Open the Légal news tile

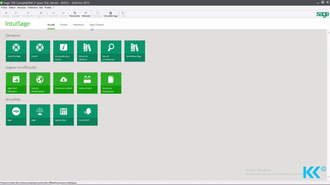click(x=40, y=115)
